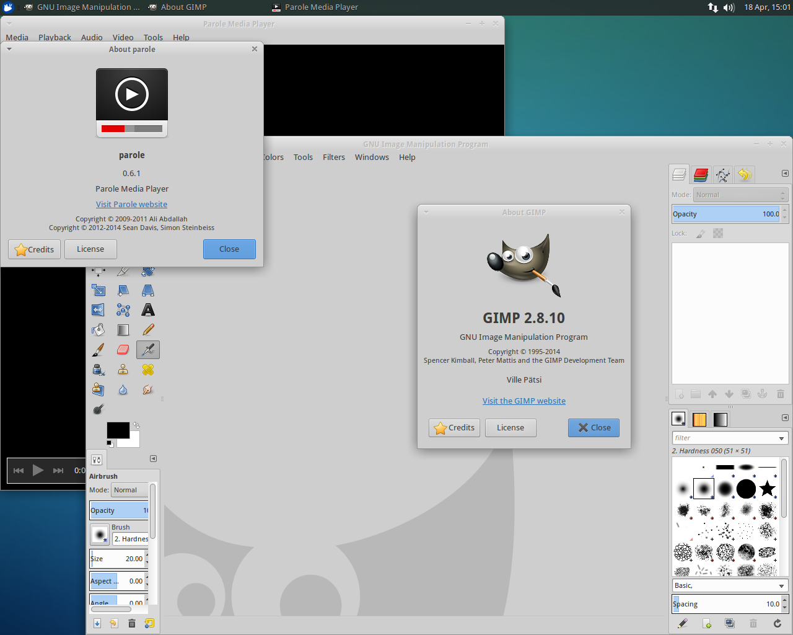Image resolution: width=793 pixels, height=635 pixels.
Task: Select the Blend gradient tool
Action: [123, 330]
